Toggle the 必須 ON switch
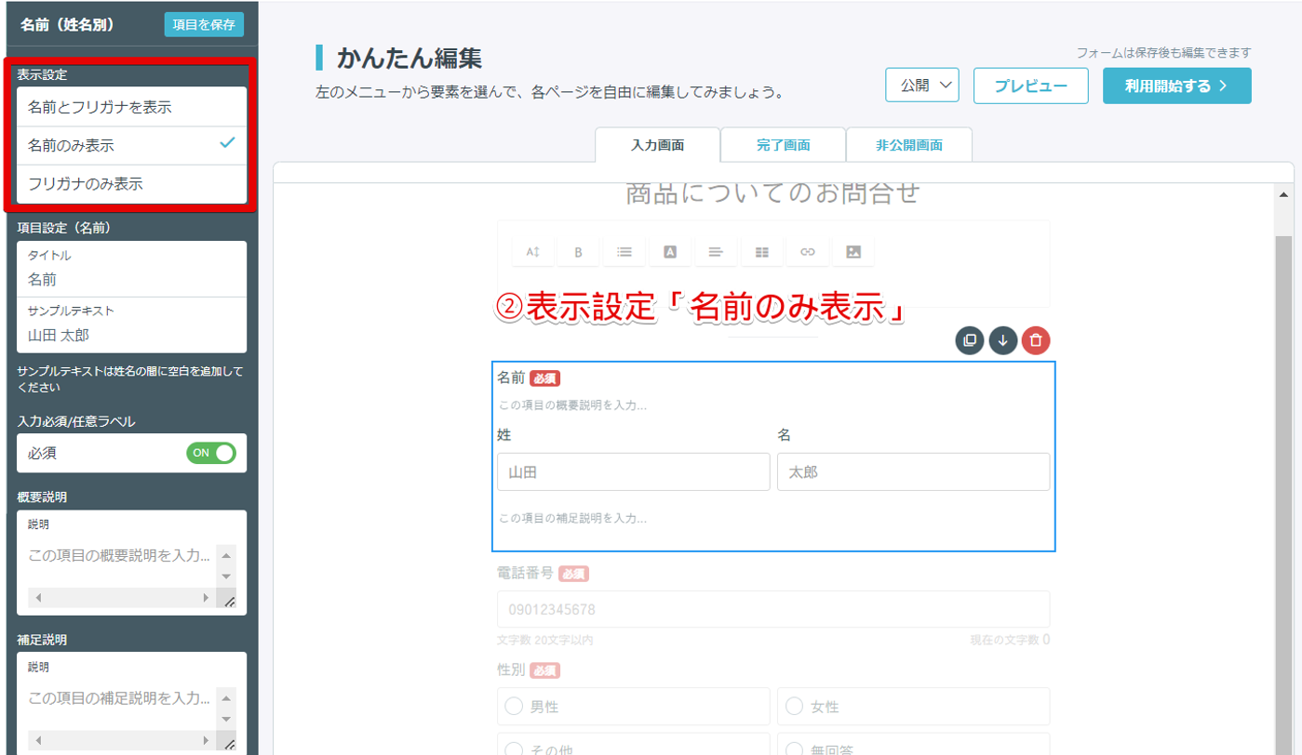 point(211,453)
